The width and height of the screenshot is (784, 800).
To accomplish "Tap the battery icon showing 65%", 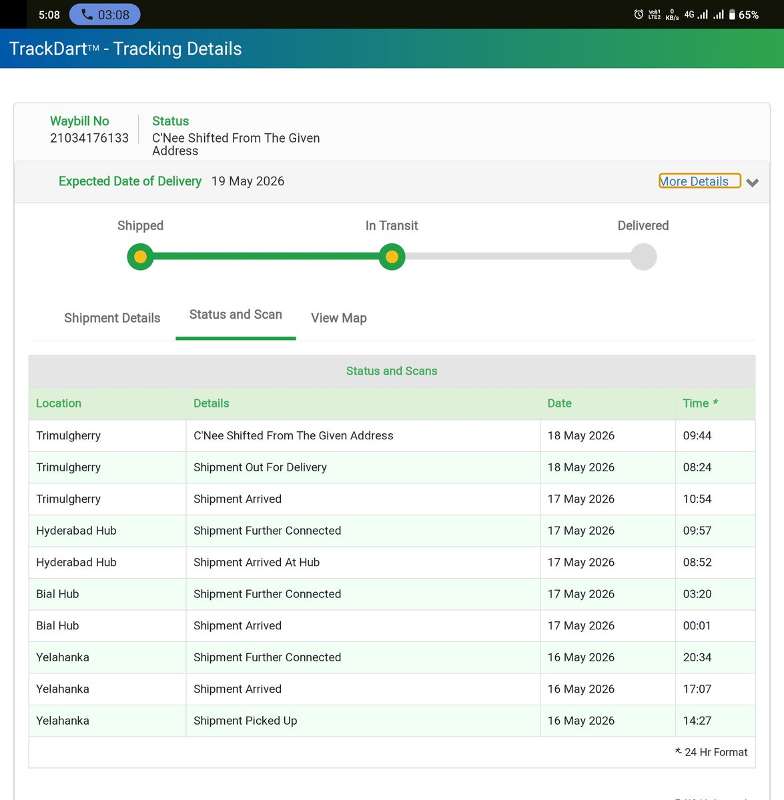I will (732, 15).
